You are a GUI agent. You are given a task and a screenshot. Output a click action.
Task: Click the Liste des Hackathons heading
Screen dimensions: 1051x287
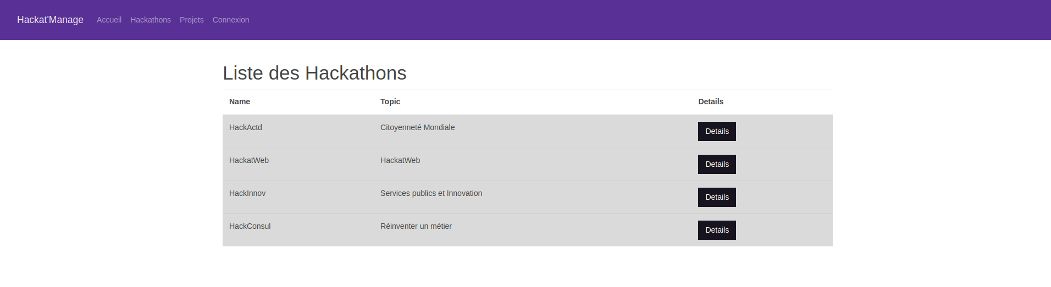point(314,73)
